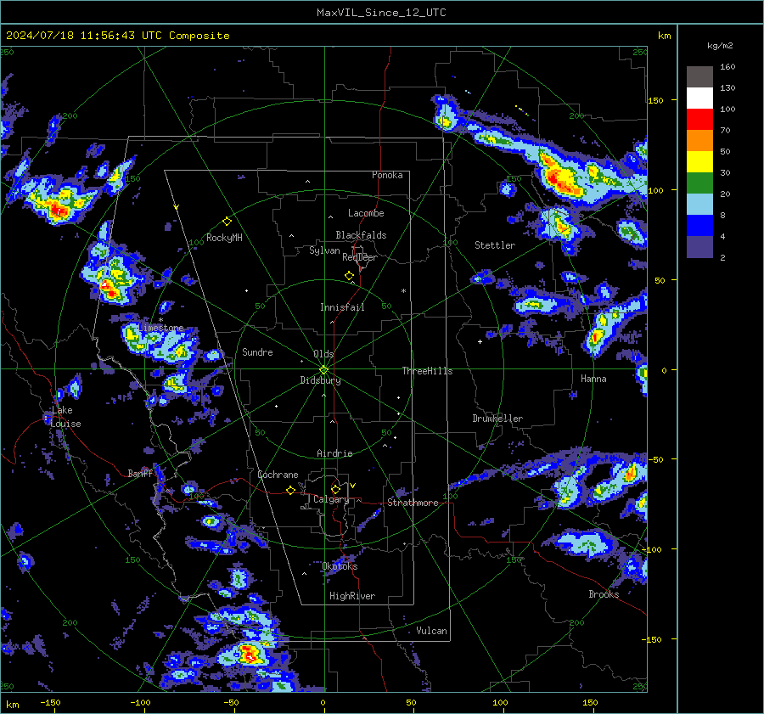Click the RedDeer label

pyautogui.click(x=360, y=257)
